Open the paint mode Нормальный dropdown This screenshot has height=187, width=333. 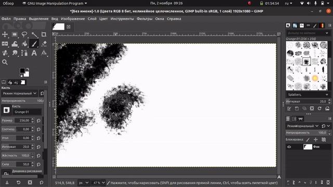point(19,94)
